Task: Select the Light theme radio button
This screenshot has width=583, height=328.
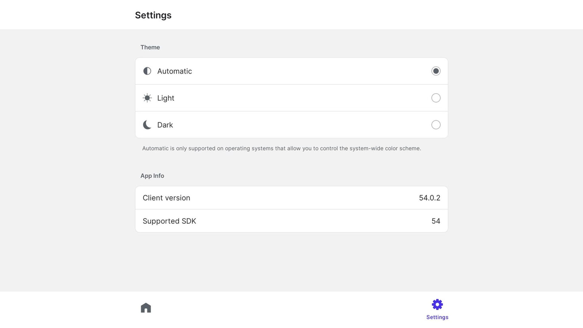Action: point(436,98)
